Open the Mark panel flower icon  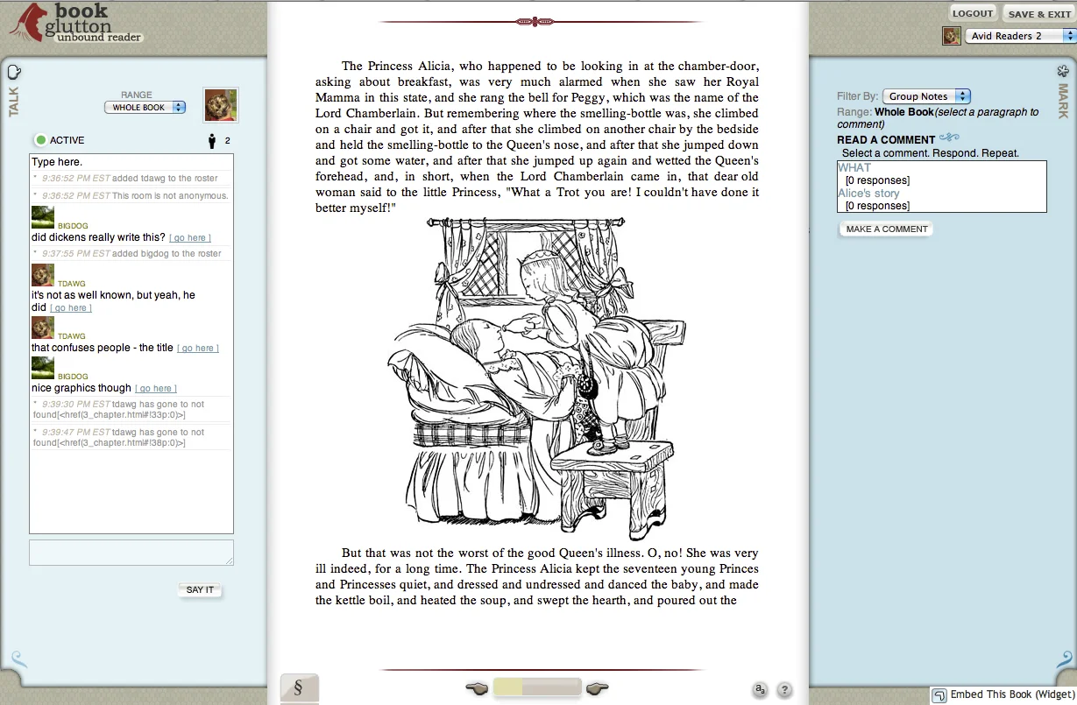point(1064,71)
